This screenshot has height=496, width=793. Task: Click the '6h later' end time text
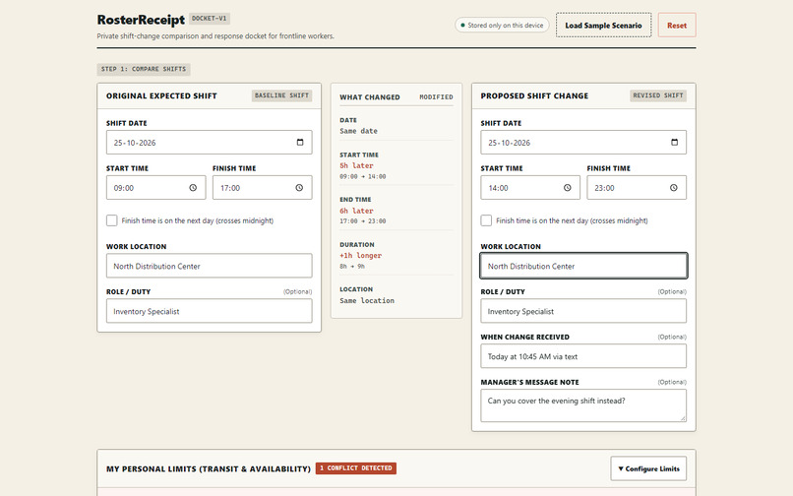[x=356, y=211]
